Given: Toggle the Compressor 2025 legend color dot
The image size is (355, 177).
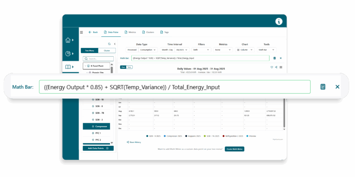Looking at the screenshot, I should pyautogui.click(x=165, y=136).
